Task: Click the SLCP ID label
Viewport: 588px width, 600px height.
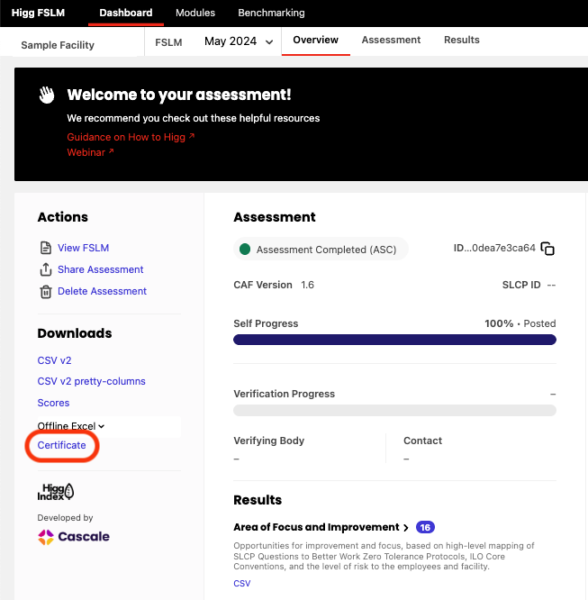Action: [x=521, y=285]
